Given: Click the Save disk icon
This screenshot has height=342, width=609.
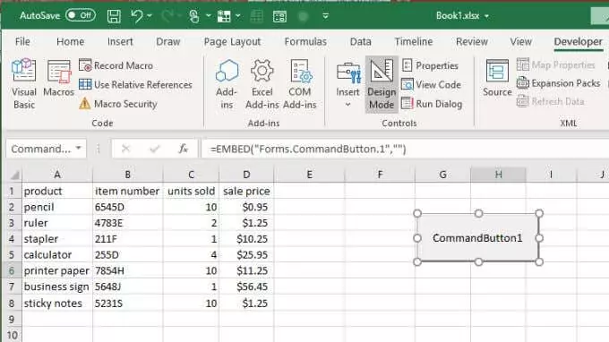Looking at the screenshot, I should (x=114, y=16).
